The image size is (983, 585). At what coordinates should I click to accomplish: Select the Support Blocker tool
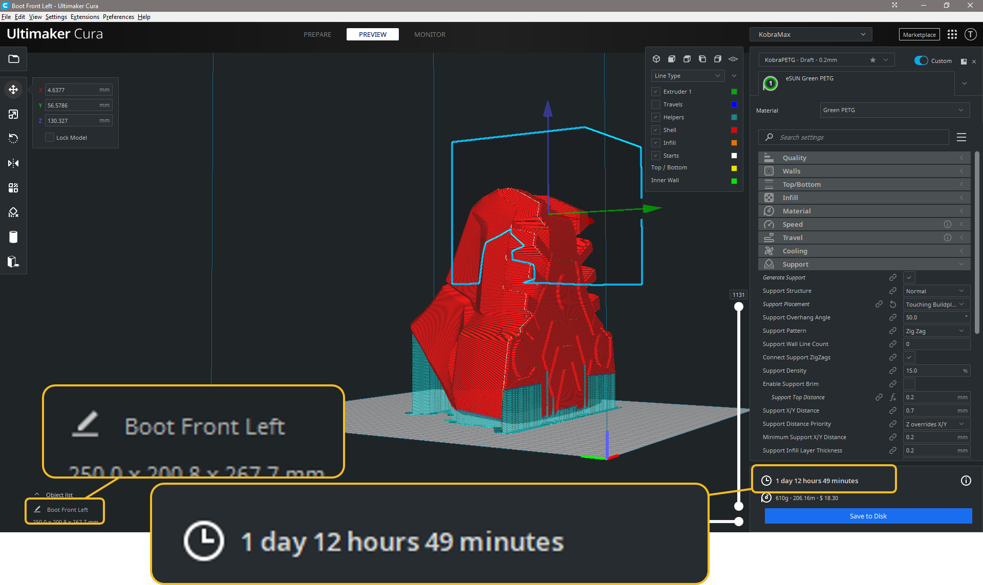(x=13, y=212)
